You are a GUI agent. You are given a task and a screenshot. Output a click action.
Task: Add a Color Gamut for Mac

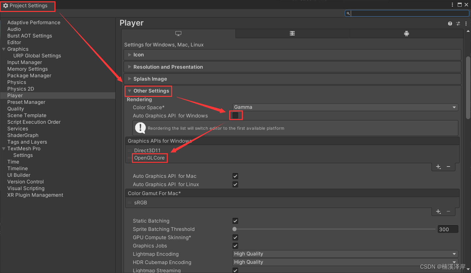coord(438,211)
